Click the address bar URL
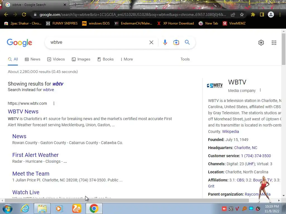The height and width of the screenshot is (214, 286). 133,14
